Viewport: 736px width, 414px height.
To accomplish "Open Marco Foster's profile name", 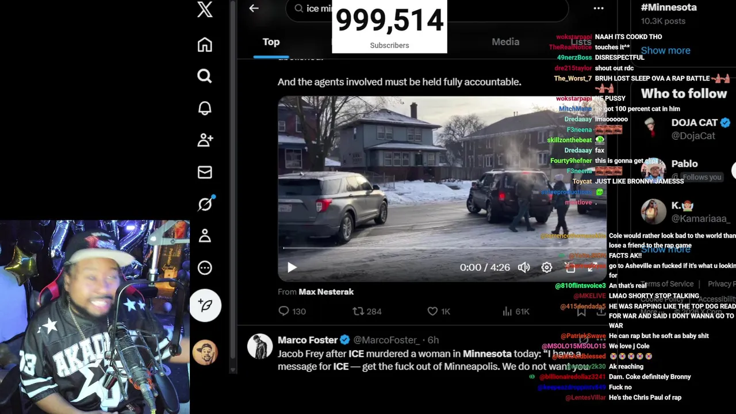I will tap(308, 340).
